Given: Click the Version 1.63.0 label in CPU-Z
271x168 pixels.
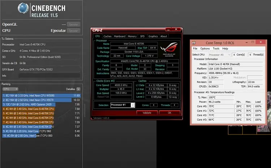Looking at the screenshot, I should [x=101, y=118].
